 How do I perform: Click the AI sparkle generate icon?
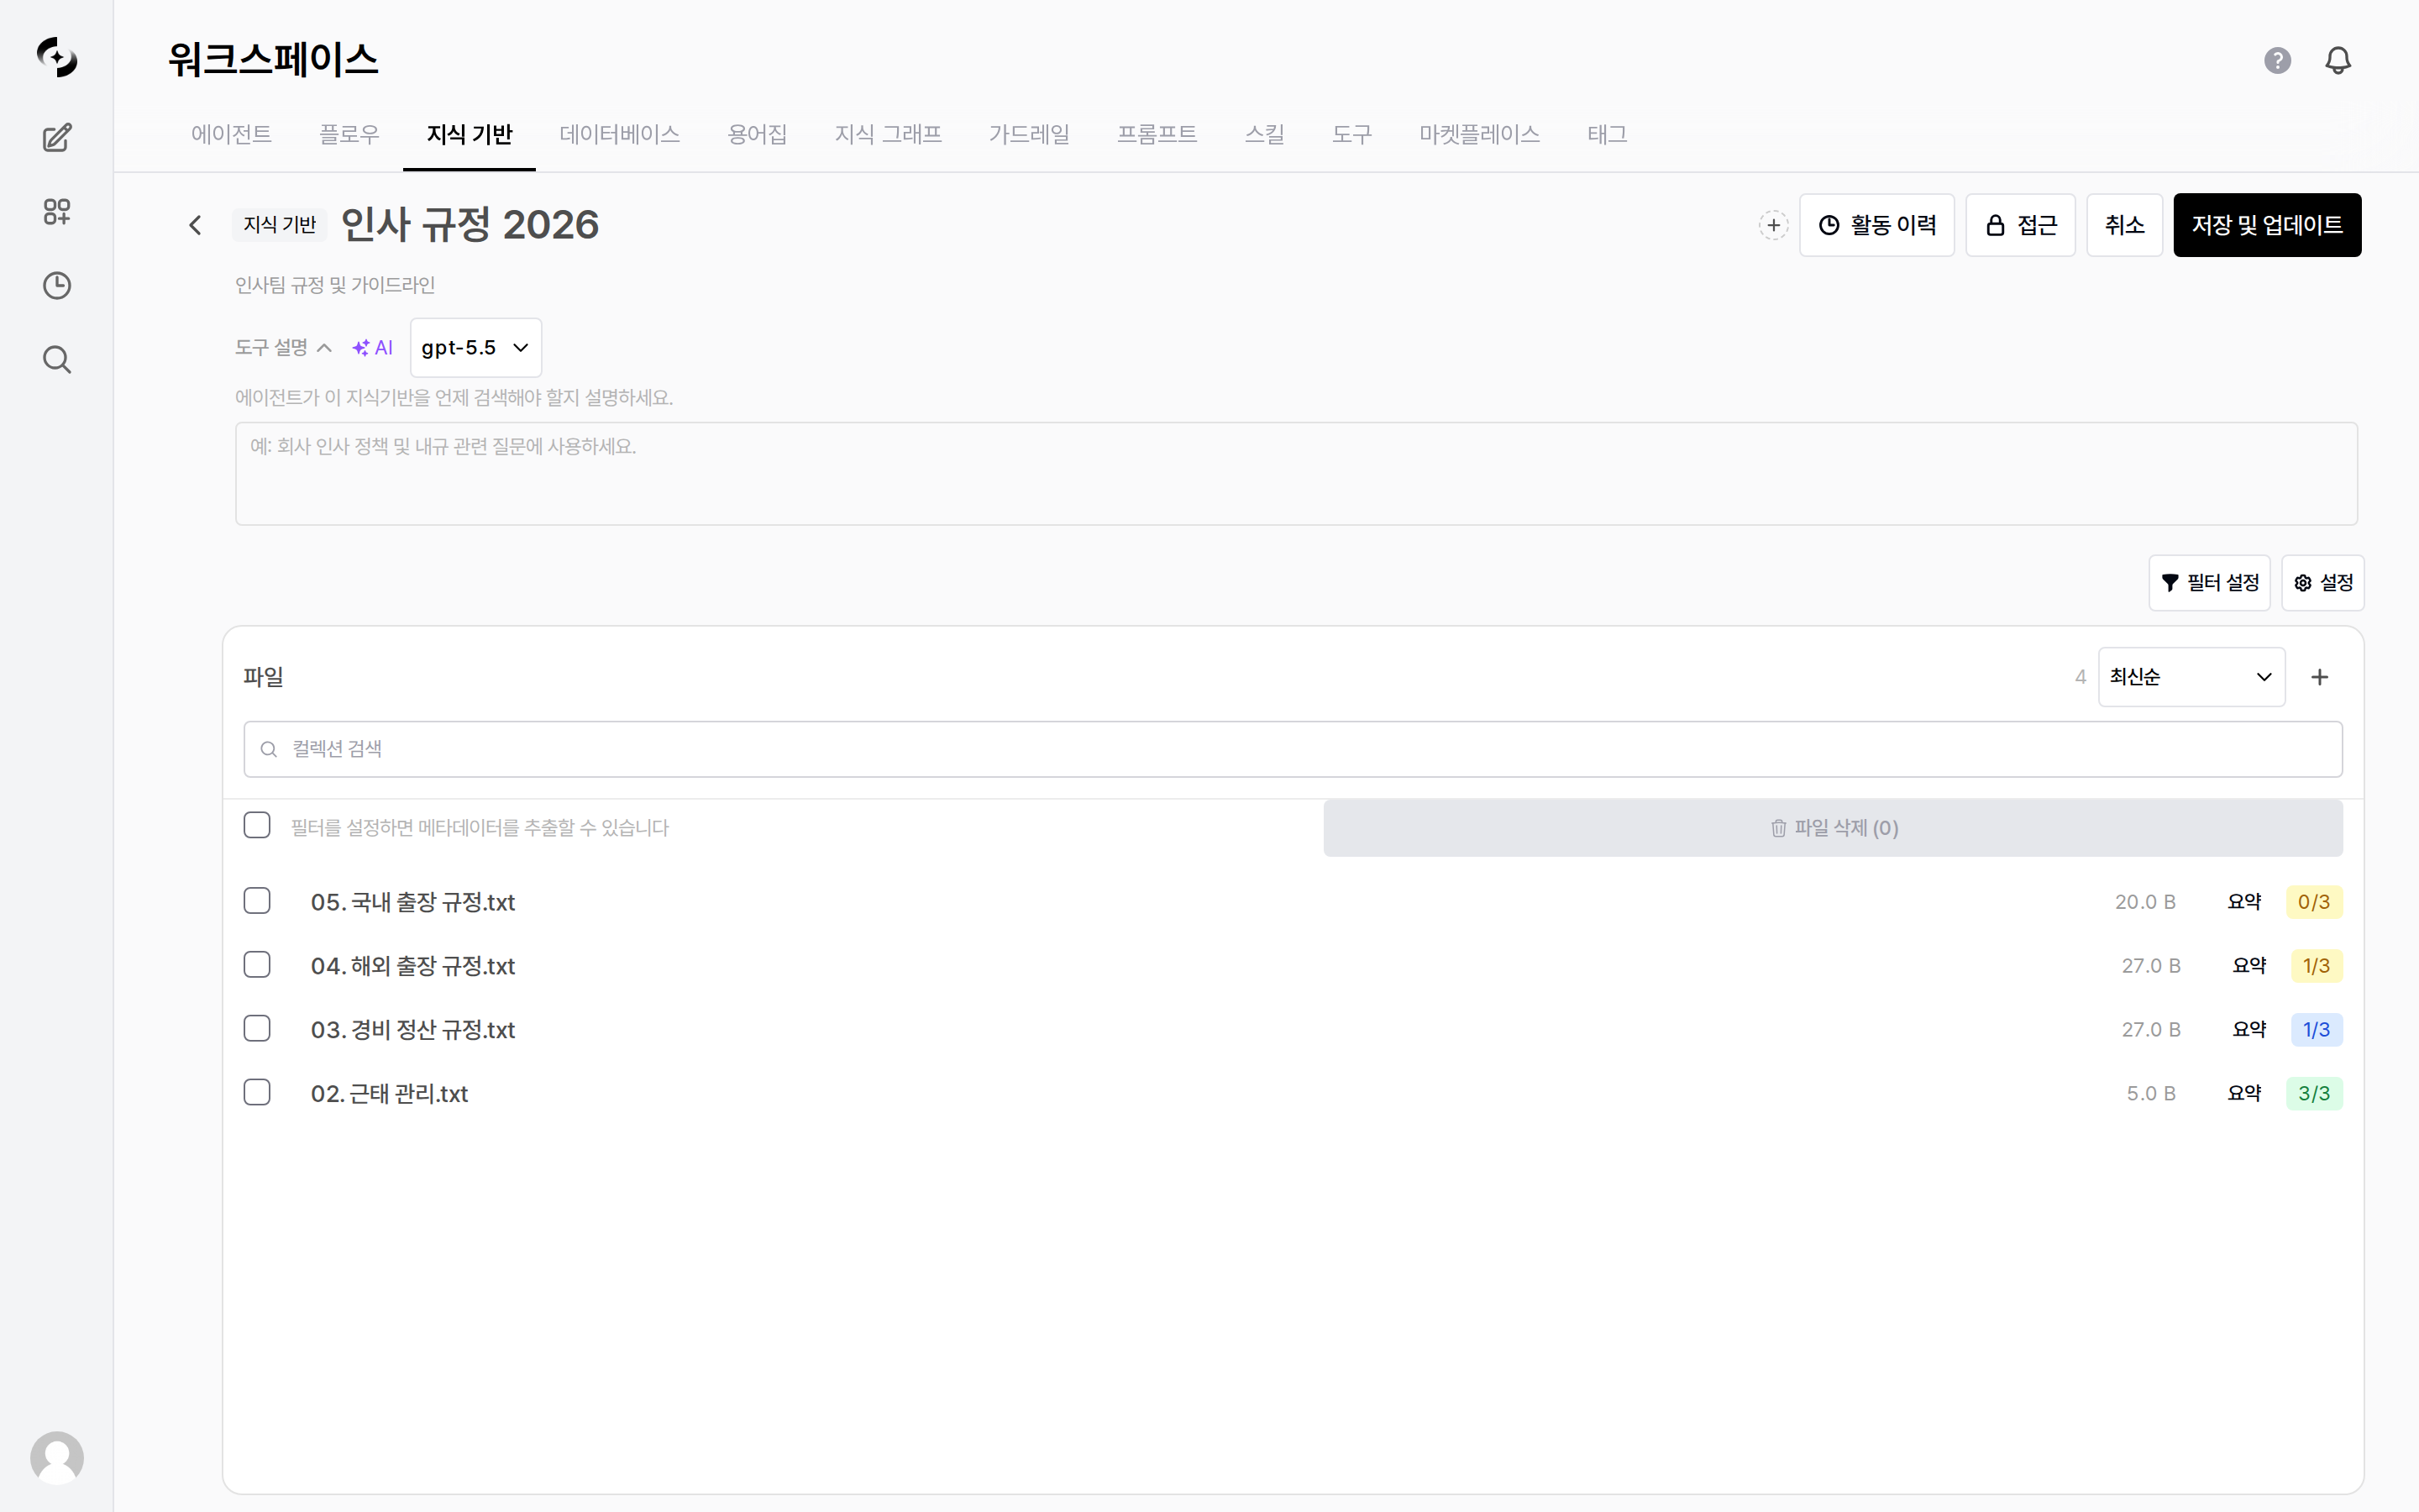[x=373, y=348]
